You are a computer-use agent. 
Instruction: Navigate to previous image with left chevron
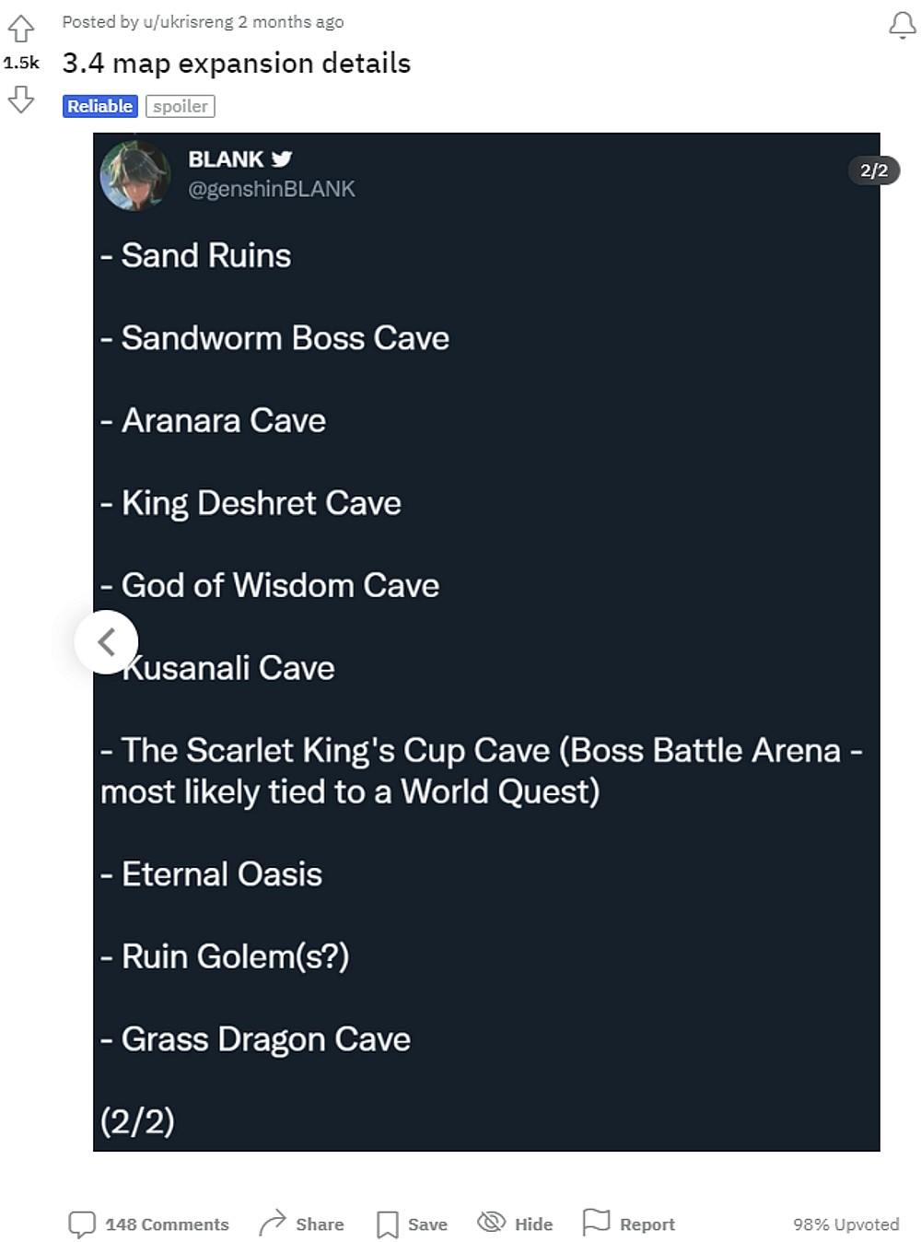point(106,641)
